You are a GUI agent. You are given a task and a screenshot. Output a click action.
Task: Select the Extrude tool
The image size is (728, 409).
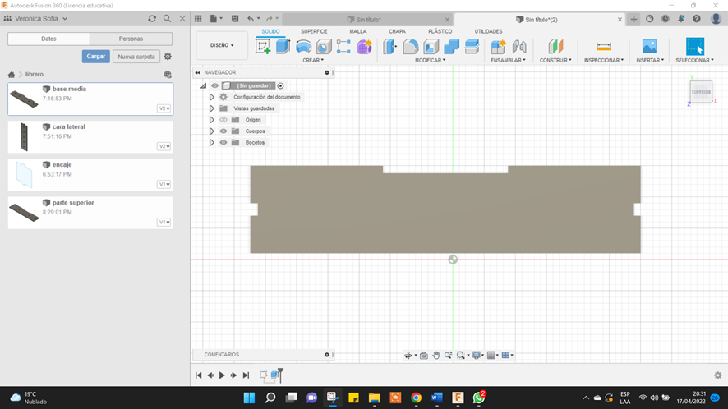click(283, 47)
